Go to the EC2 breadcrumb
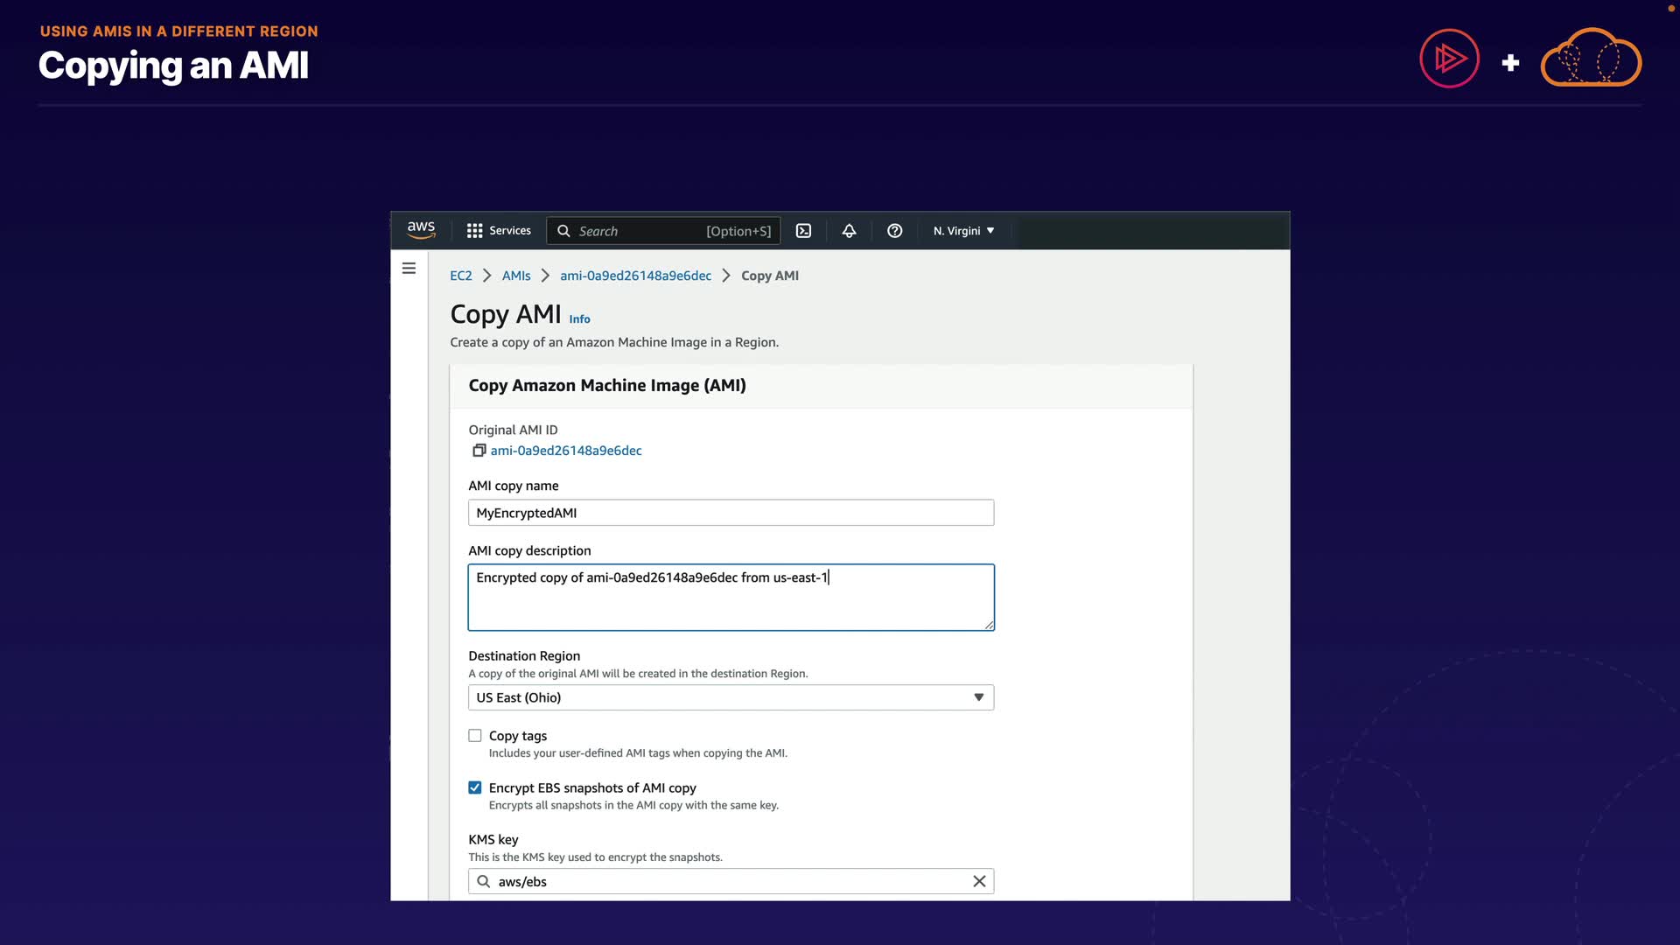The width and height of the screenshot is (1680, 945). (x=460, y=276)
